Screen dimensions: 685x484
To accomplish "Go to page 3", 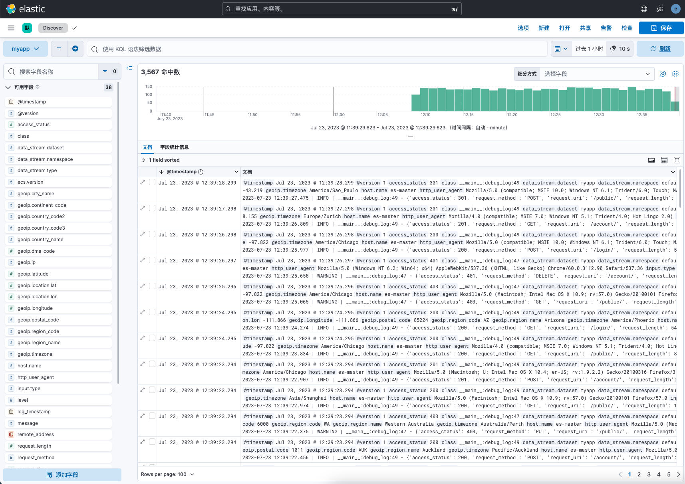I will coord(649,474).
